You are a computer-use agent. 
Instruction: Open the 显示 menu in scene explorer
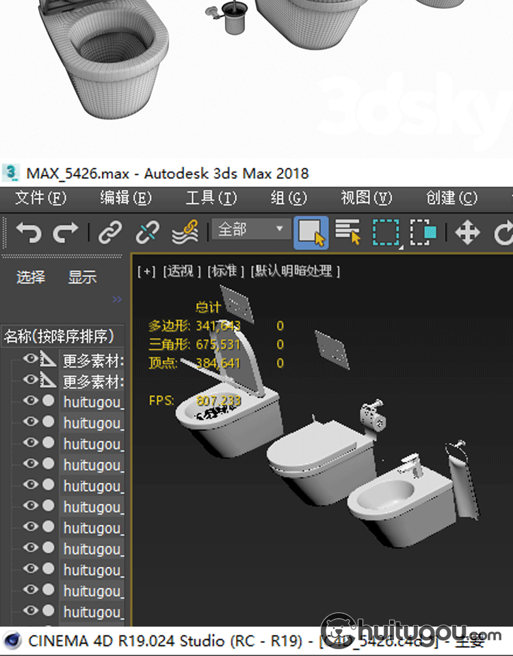82,277
